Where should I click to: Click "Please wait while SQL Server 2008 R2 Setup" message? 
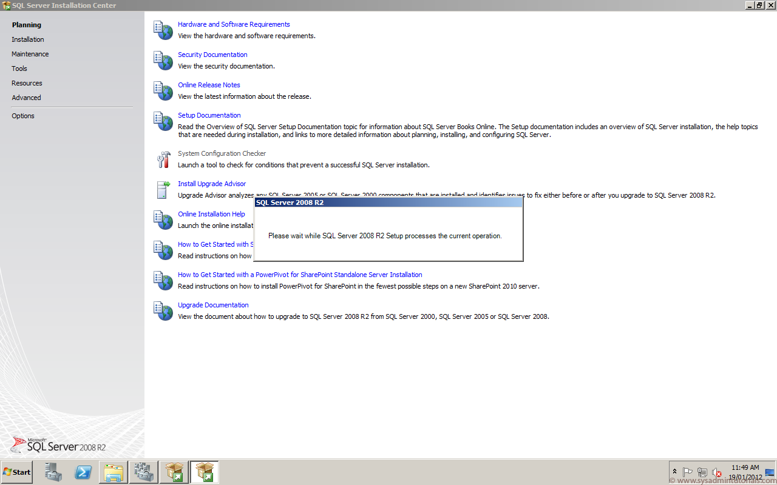tap(385, 236)
